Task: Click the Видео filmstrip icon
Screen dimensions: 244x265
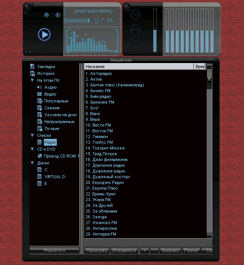Action: [x=39, y=94]
